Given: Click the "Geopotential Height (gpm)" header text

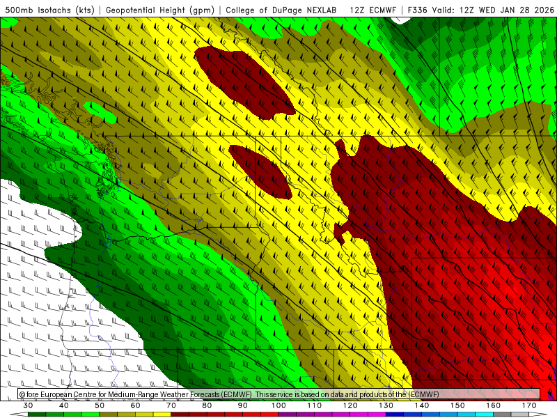Looking at the screenshot, I should (x=160, y=10).
